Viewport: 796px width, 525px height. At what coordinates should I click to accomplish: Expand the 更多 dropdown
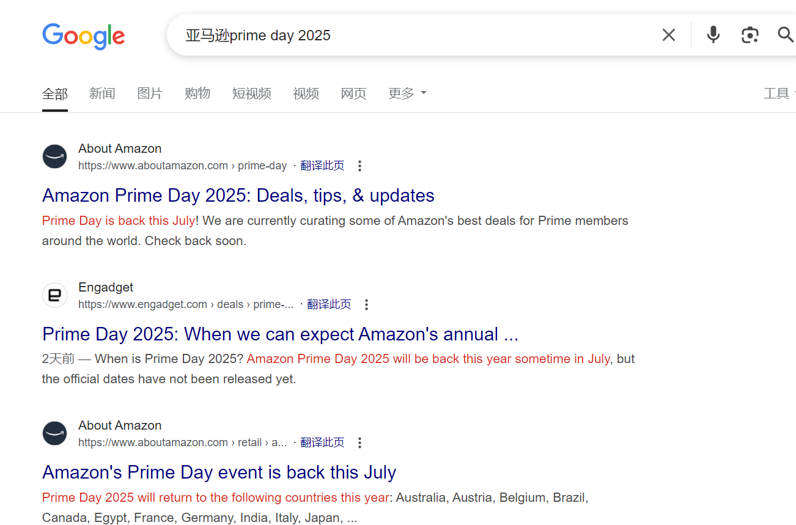click(407, 93)
